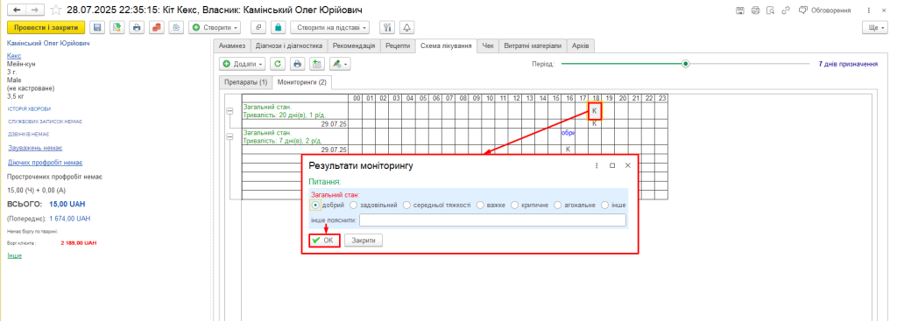Confirm monitoring results with OK button
The height and width of the screenshot is (321, 897).
(x=324, y=241)
